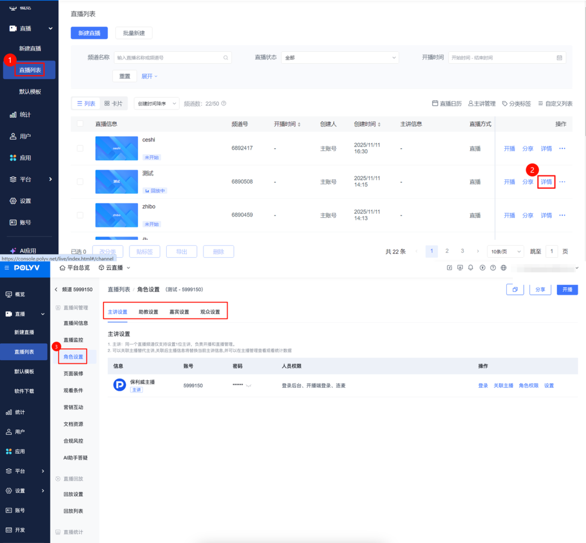Switch to 列表 list view

86,103
